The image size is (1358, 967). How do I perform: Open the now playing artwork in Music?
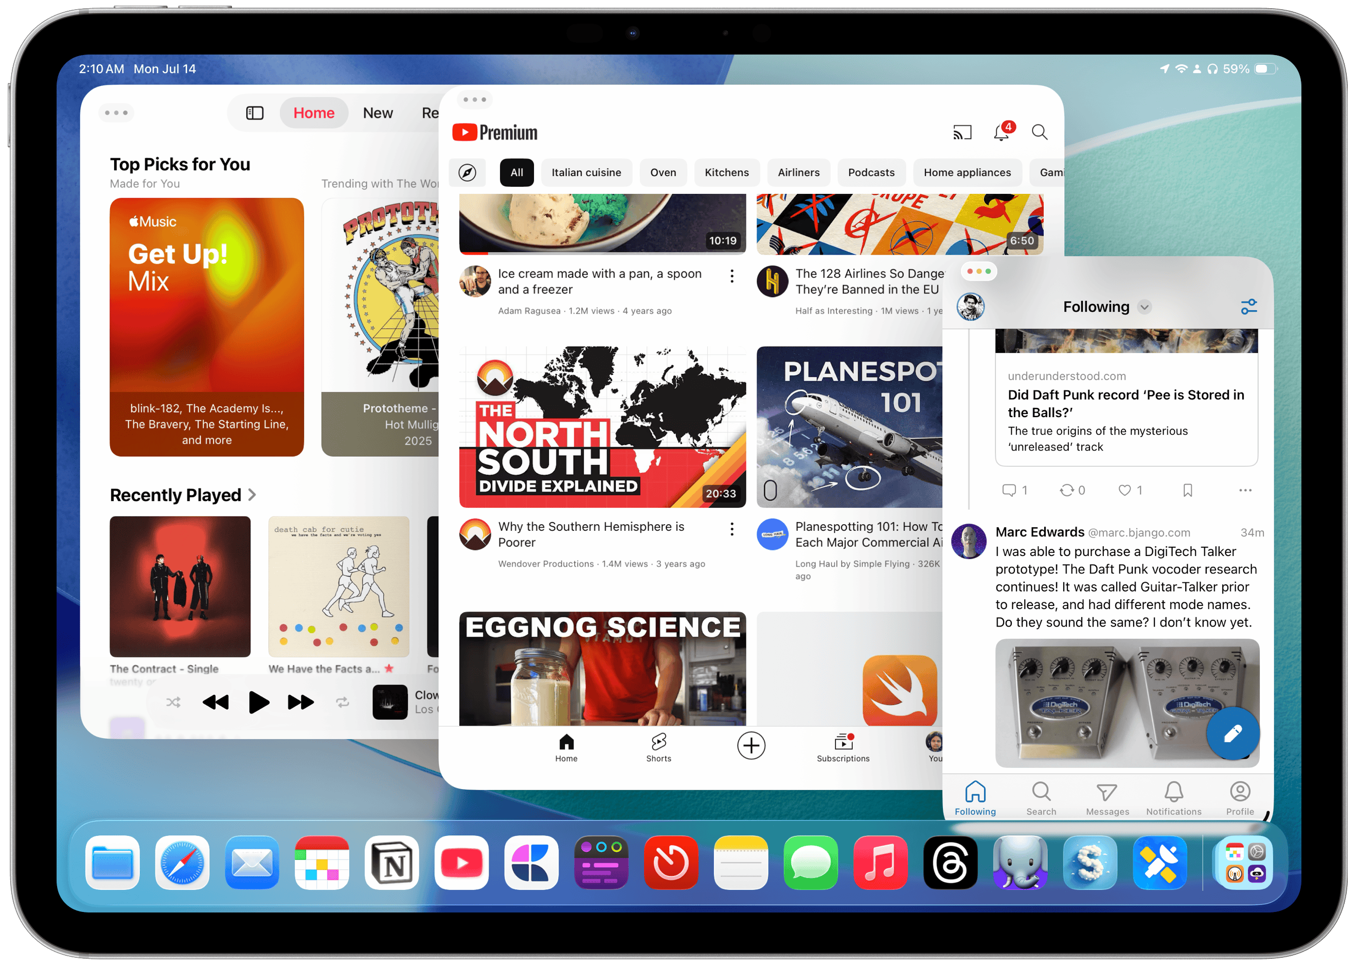click(x=390, y=703)
